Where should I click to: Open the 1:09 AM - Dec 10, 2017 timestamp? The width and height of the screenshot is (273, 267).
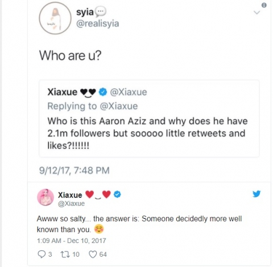[x=72, y=241]
